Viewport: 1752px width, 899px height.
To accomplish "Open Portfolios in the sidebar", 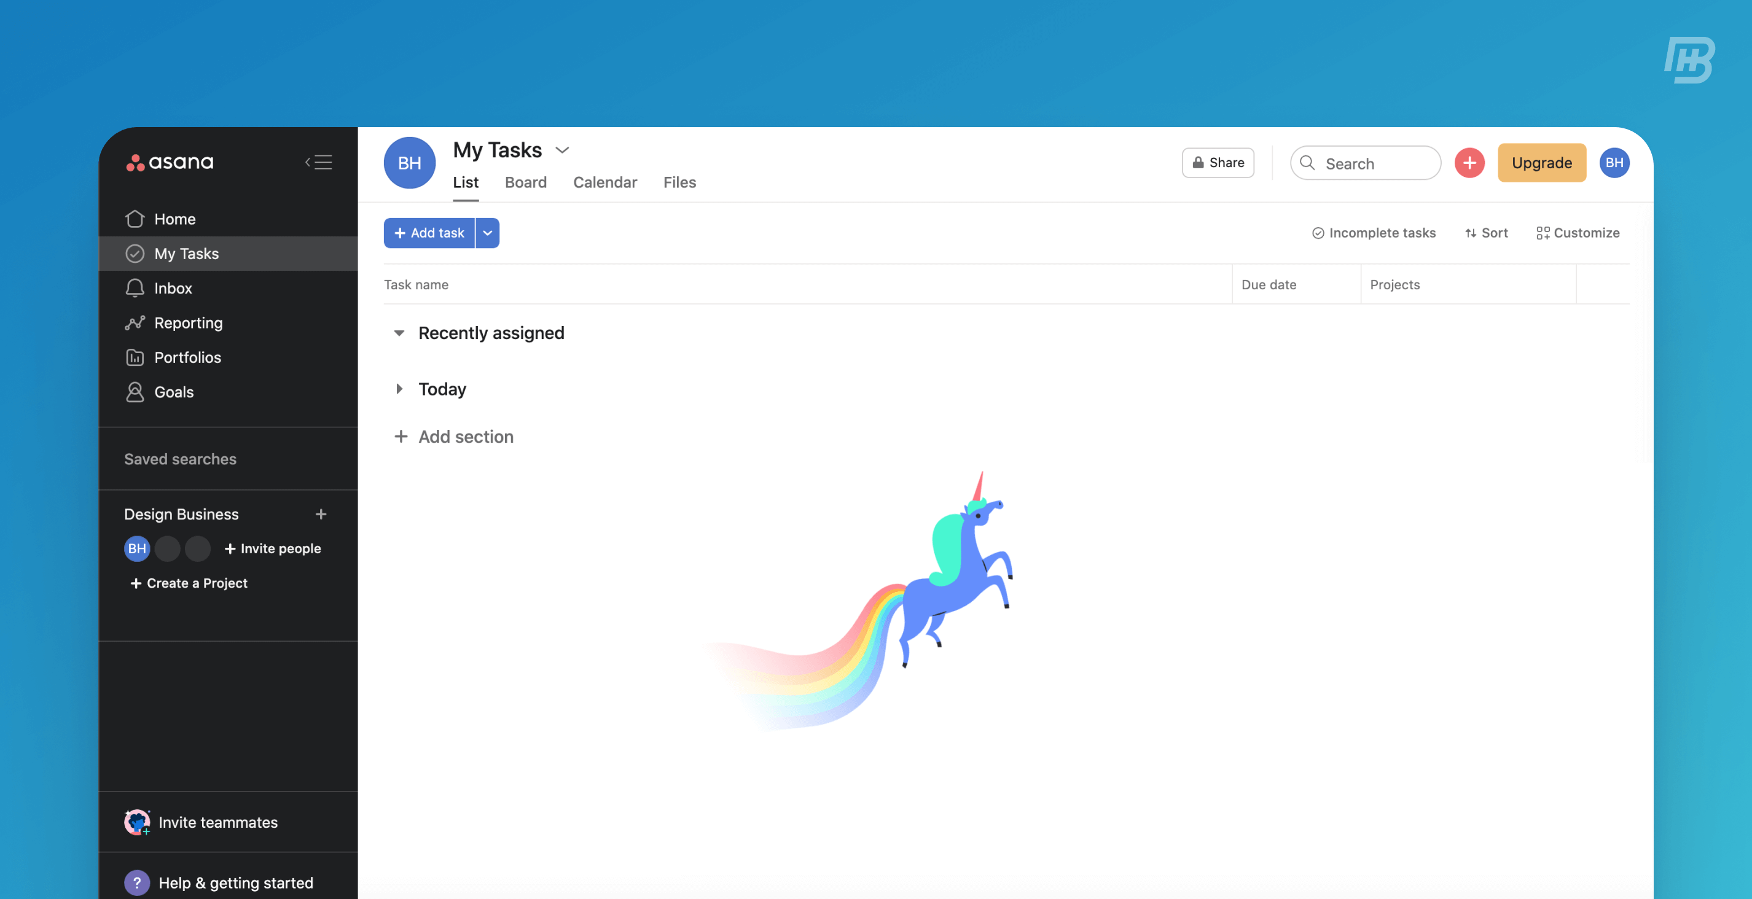I will pos(228,357).
